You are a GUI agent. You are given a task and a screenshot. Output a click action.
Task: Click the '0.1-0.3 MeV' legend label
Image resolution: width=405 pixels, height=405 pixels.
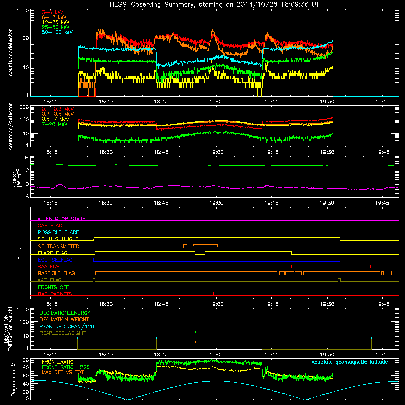point(58,109)
